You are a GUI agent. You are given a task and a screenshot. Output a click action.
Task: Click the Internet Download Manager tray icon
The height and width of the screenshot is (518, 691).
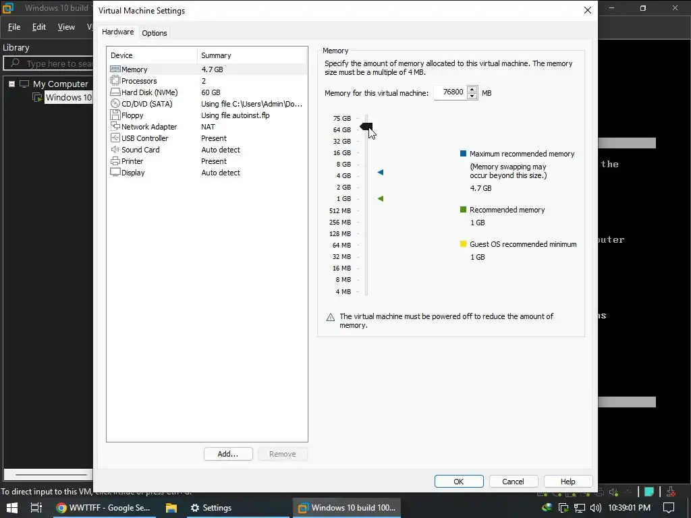(547, 507)
